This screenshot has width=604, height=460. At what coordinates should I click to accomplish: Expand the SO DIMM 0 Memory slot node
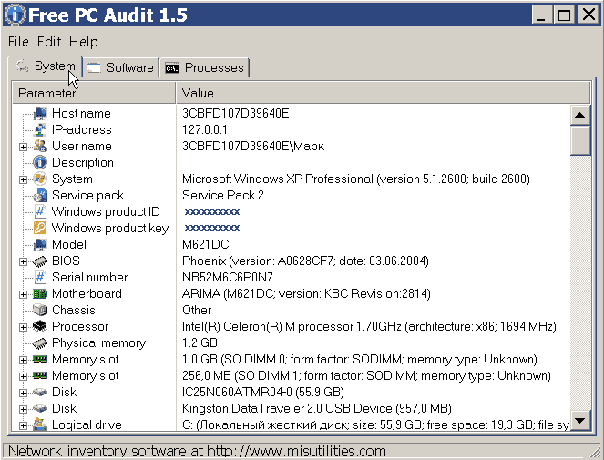pos(23,360)
